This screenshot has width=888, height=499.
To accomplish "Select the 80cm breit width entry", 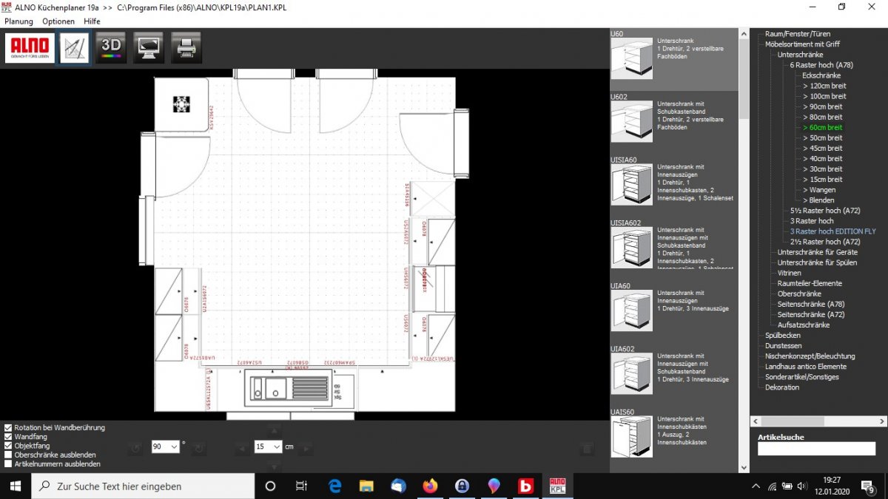I will click(x=825, y=117).
